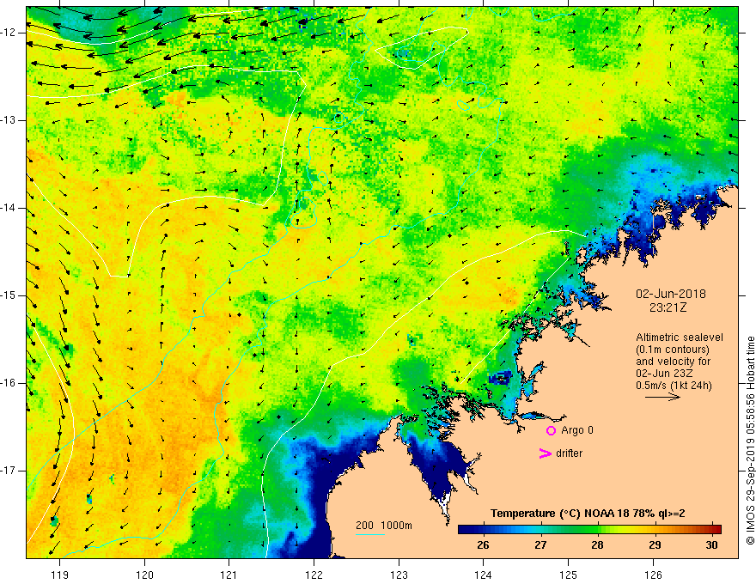This screenshot has height=584, width=756.
Task: Click the longitude axis label 119
Action: pos(60,575)
